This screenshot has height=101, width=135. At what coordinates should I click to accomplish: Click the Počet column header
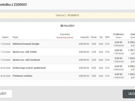[x=94, y=37]
